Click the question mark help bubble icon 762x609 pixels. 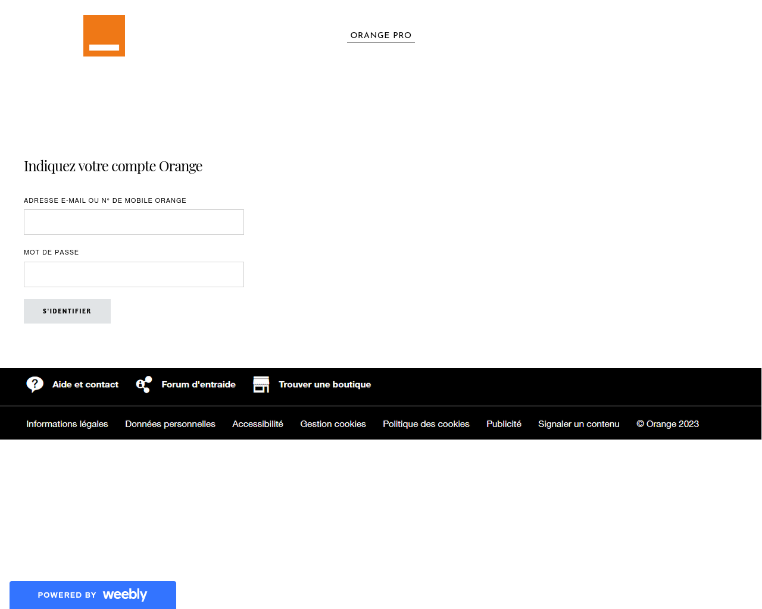pyautogui.click(x=35, y=384)
